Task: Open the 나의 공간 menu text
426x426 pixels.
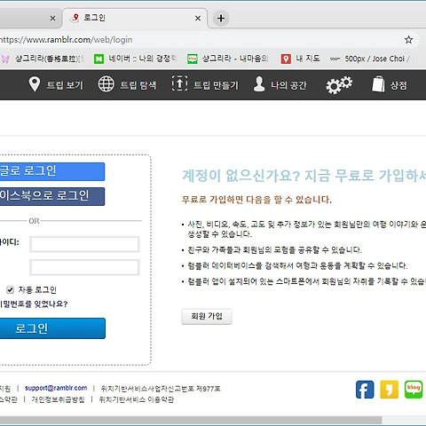Action: click(x=288, y=85)
